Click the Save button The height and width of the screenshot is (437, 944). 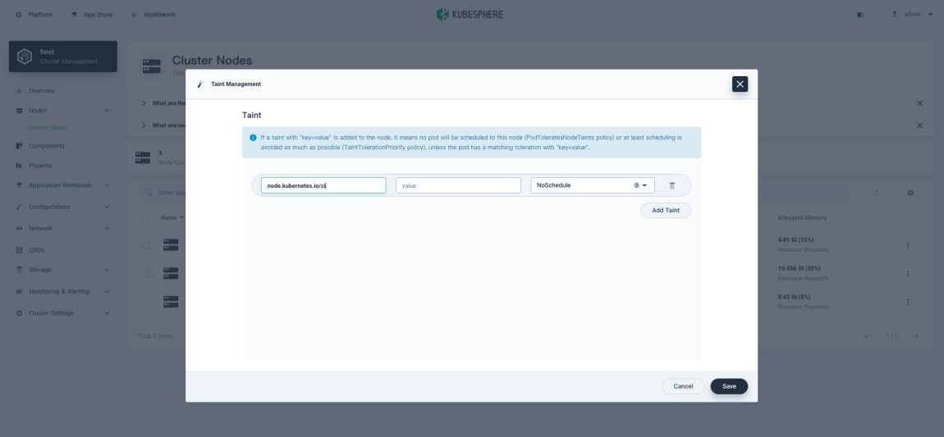coord(729,386)
